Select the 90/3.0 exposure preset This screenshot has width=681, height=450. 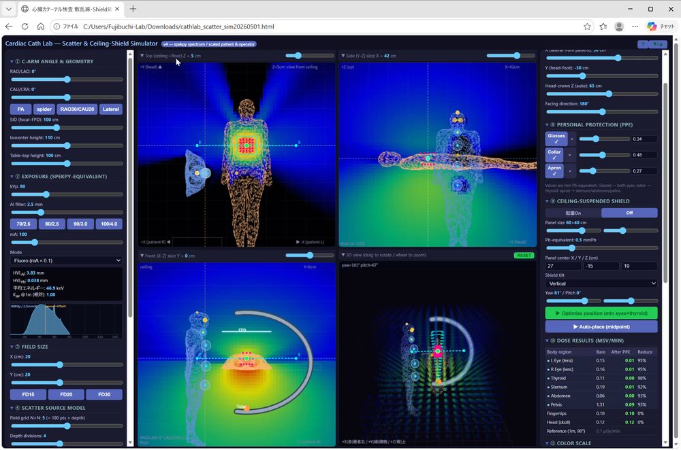tap(80, 224)
